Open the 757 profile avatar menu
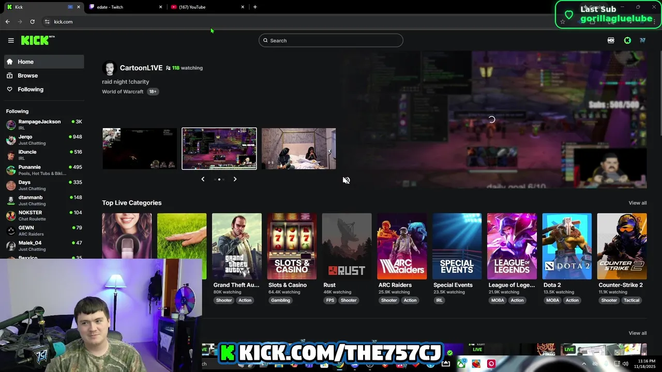Screen dimensions: 662x372 click(x=642, y=40)
